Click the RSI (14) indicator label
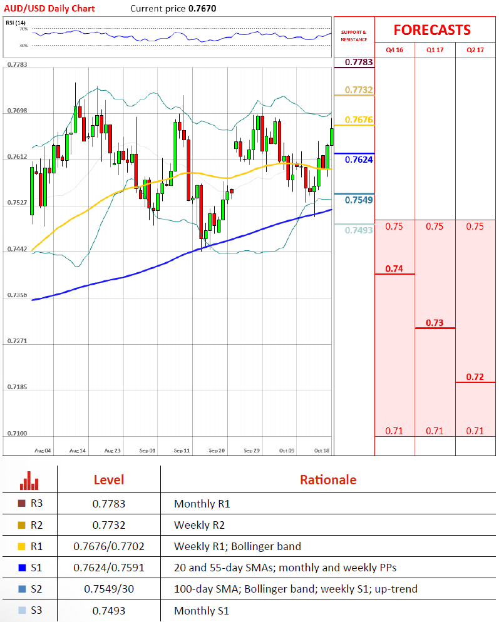The width and height of the screenshot is (499, 622). click(16, 23)
